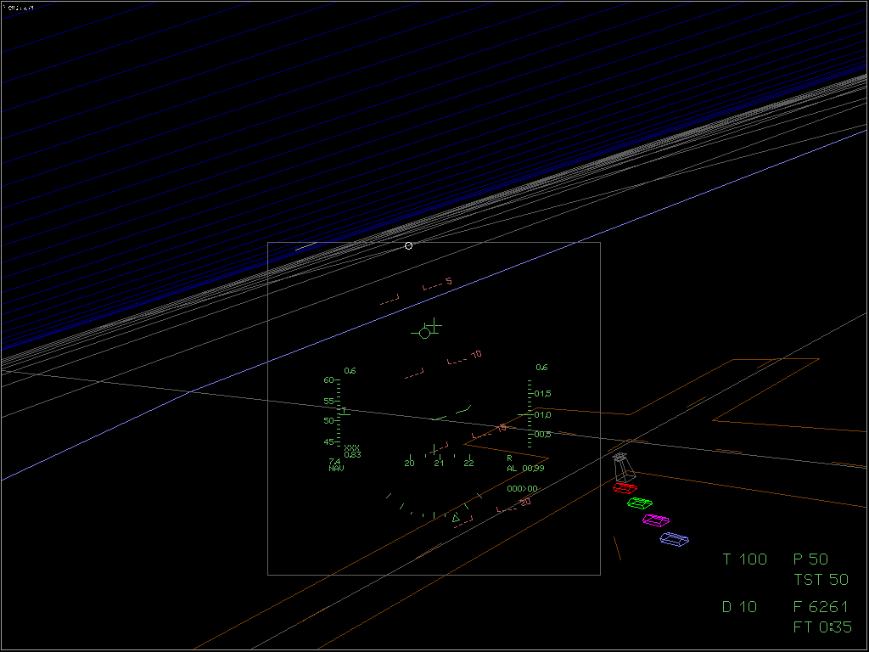Click the 'T 100' throttle readout
The height and width of the screenshot is (652, 869).
[745, 559]
